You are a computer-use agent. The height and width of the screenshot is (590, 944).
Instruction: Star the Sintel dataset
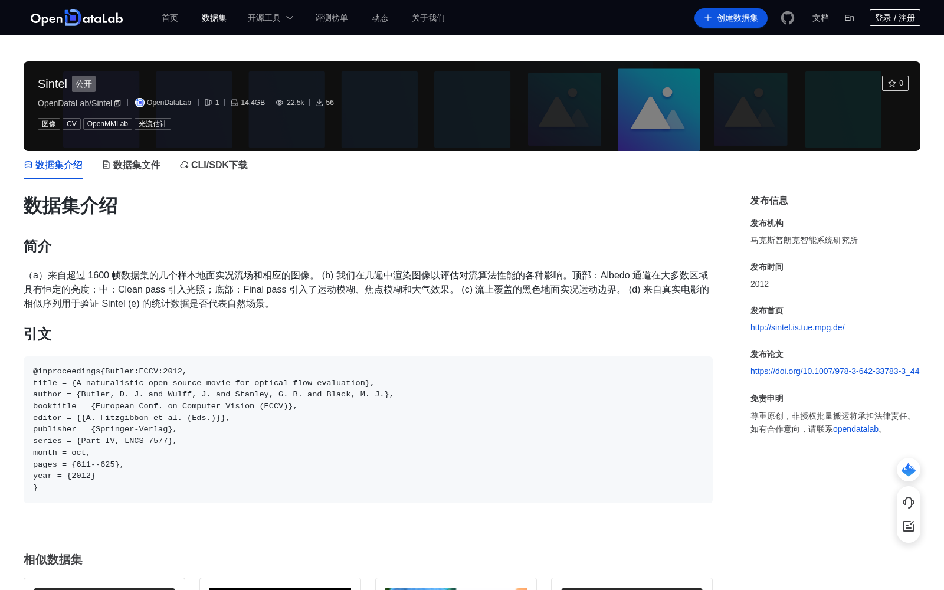pos(895,83)
